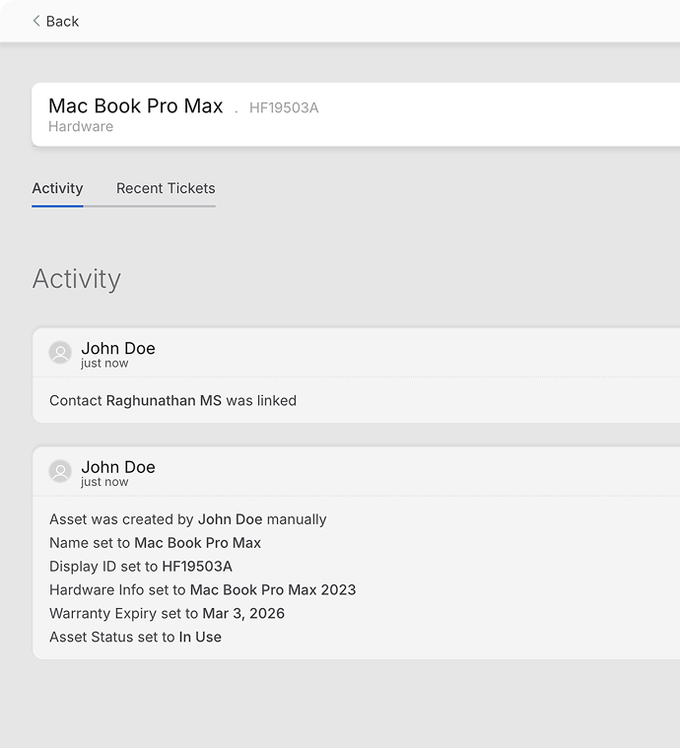Click the Mar 3, 2026 warranty expiry value
Image resolution: width=680 pixels, height=748 pixels.
pyautogui.click(x=243, y=614)
